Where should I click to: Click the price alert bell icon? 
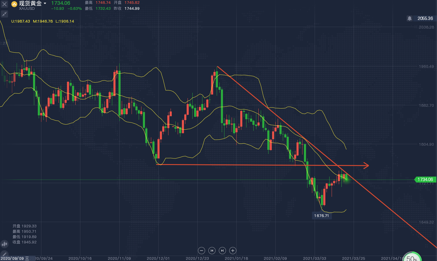[x=410, y=18]
